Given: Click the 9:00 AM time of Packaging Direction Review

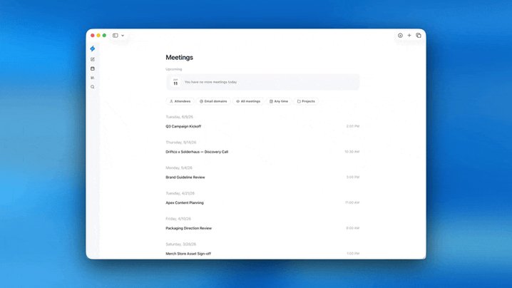Looking at the screenshot, I should point(353,228).
